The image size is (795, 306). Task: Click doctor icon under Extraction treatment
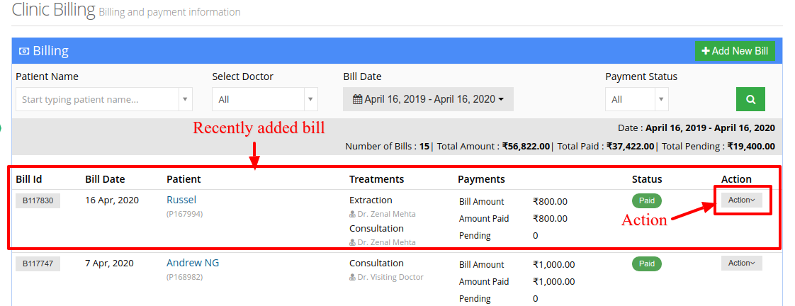(352, 215)
